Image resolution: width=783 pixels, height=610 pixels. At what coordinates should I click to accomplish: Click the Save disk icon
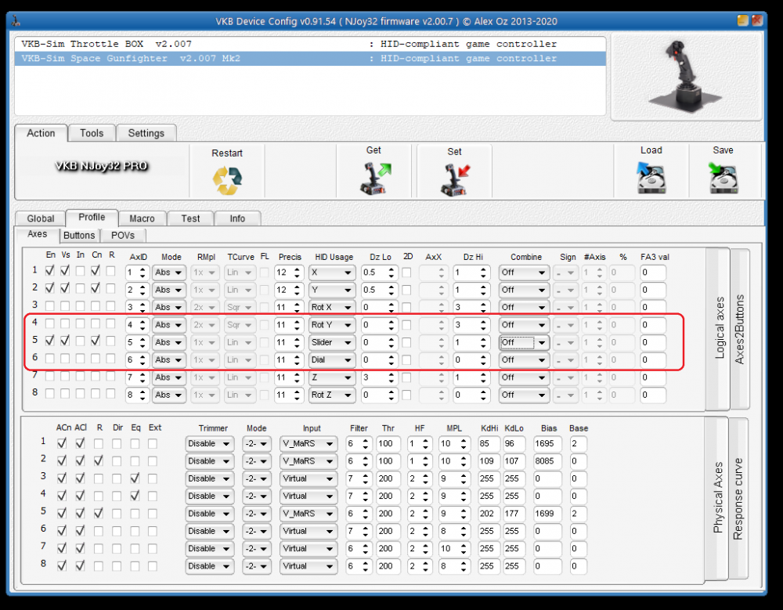tap(723, 178)
